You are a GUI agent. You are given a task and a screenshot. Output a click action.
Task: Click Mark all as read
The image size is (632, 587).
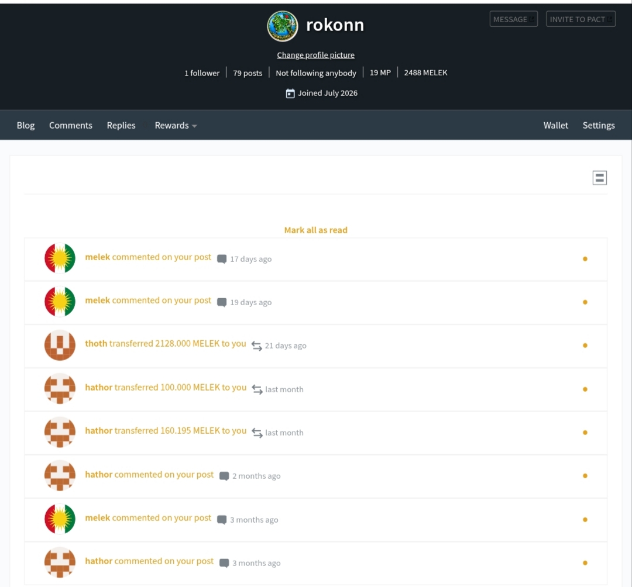pyautogui.click(x=315, y=230)
